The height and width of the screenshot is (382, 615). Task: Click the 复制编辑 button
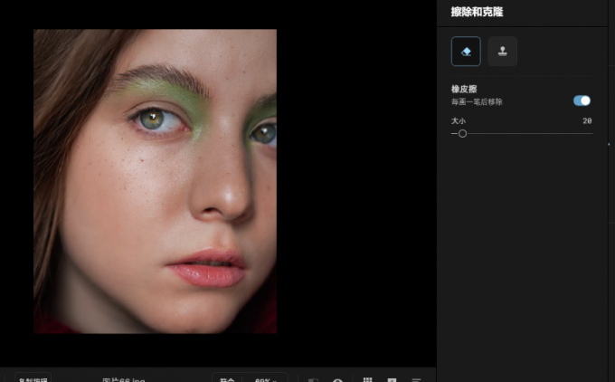point(33,379)
